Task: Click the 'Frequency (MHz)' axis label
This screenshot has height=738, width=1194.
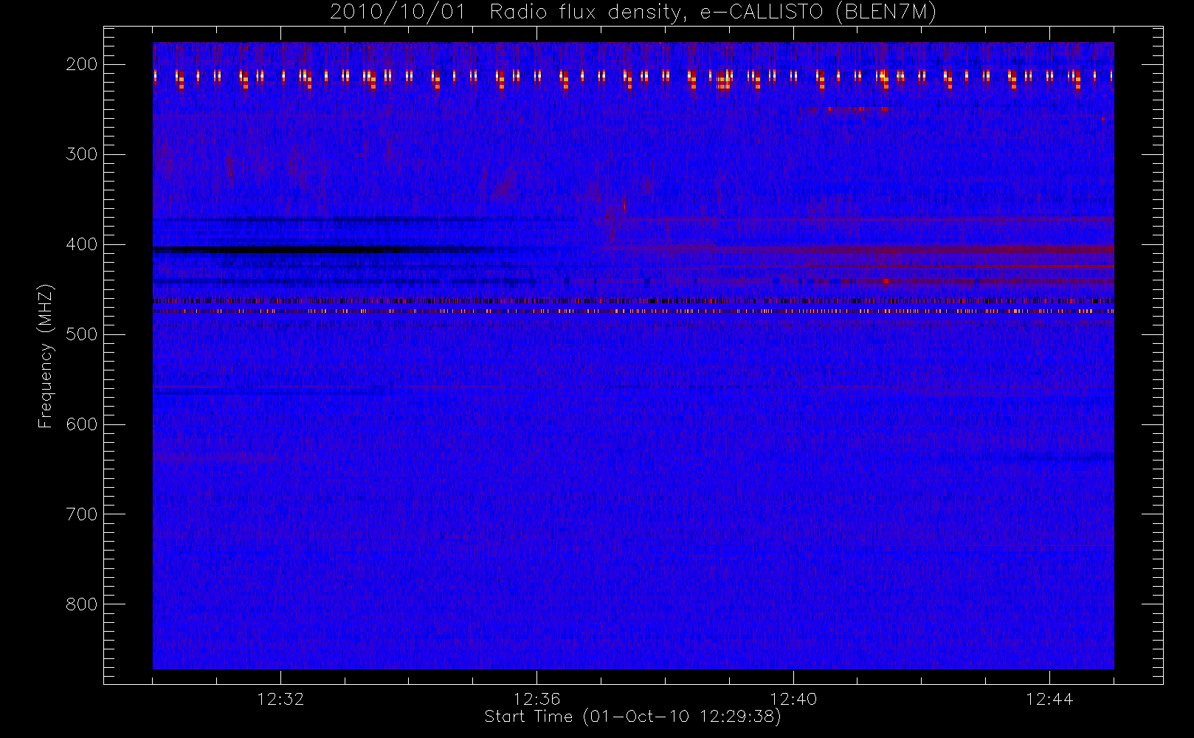Action: click(46, 356)
